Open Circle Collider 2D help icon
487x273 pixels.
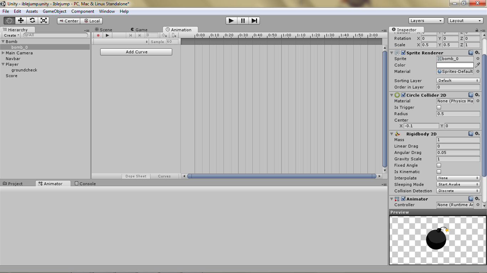coord(471,95)
